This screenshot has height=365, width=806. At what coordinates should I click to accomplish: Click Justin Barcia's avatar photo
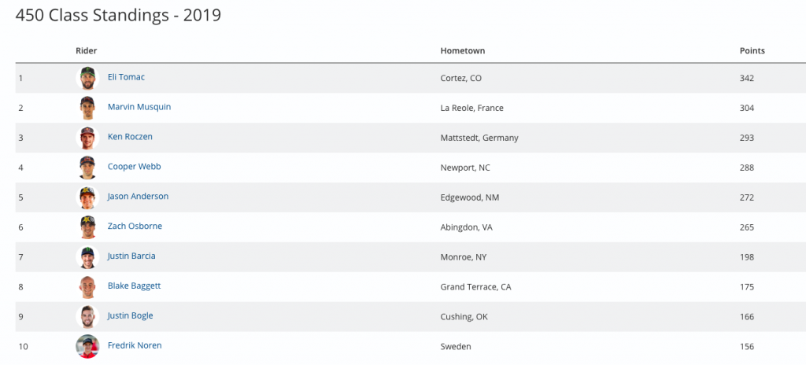pos(87,257)
